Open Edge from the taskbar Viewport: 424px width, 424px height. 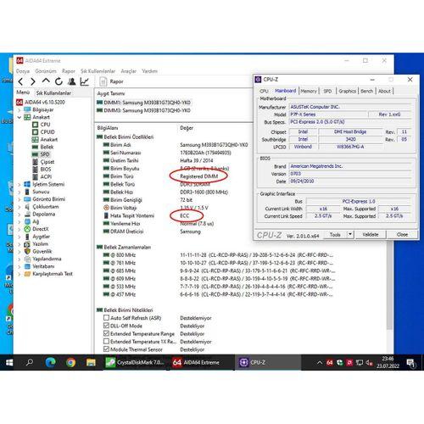[x=51, y=362]
